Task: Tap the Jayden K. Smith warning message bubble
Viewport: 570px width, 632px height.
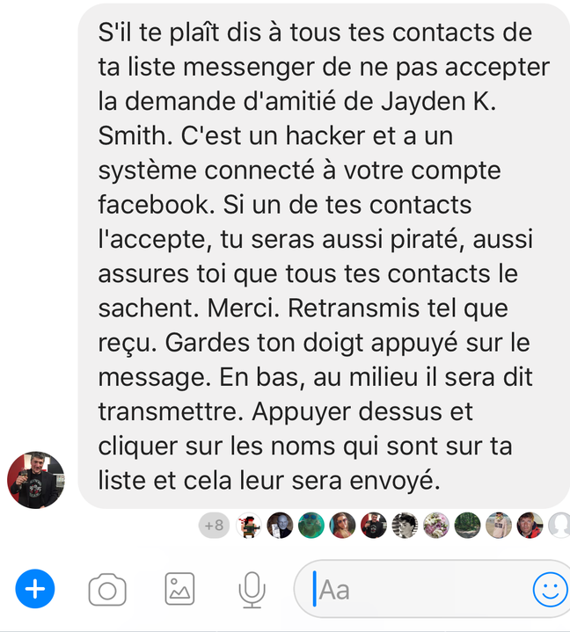Action: click(324, 256)
